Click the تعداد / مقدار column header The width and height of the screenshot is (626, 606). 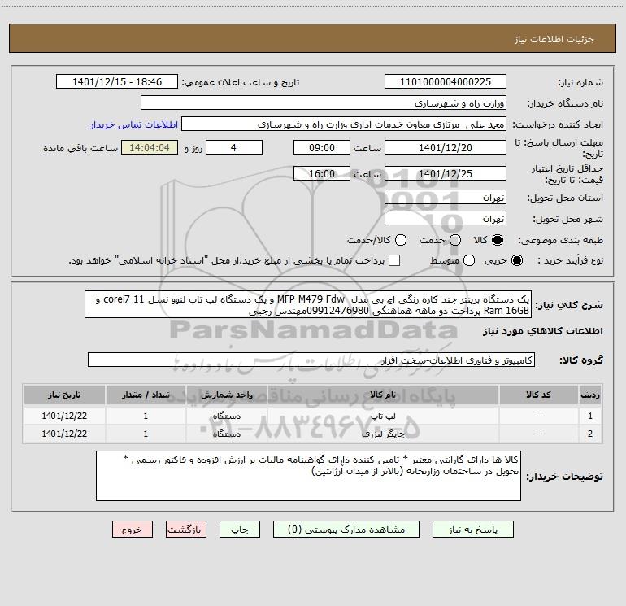[146, 395]
